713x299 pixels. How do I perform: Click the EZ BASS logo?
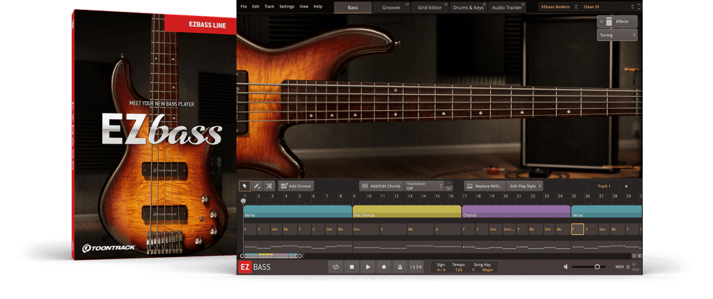coord(255,267)
